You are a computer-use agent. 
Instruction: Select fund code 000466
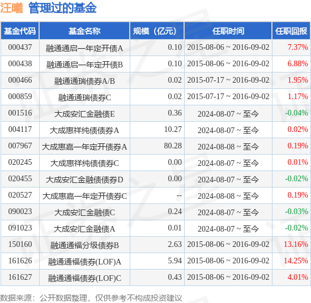tap(20, 80)
